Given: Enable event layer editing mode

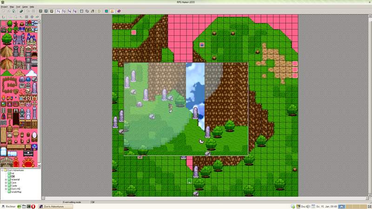Looking at the screenshot, I should 51,11.
